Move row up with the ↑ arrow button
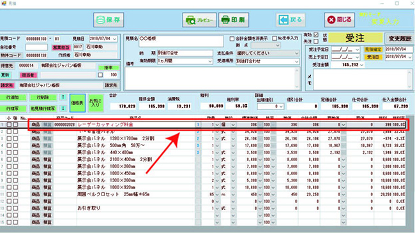415x233 pixels. [63, 97]
